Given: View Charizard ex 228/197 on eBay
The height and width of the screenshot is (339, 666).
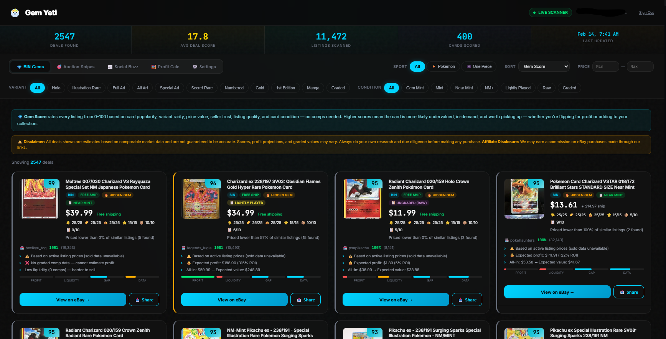Looking at the screenshot, I should point(234,300).
